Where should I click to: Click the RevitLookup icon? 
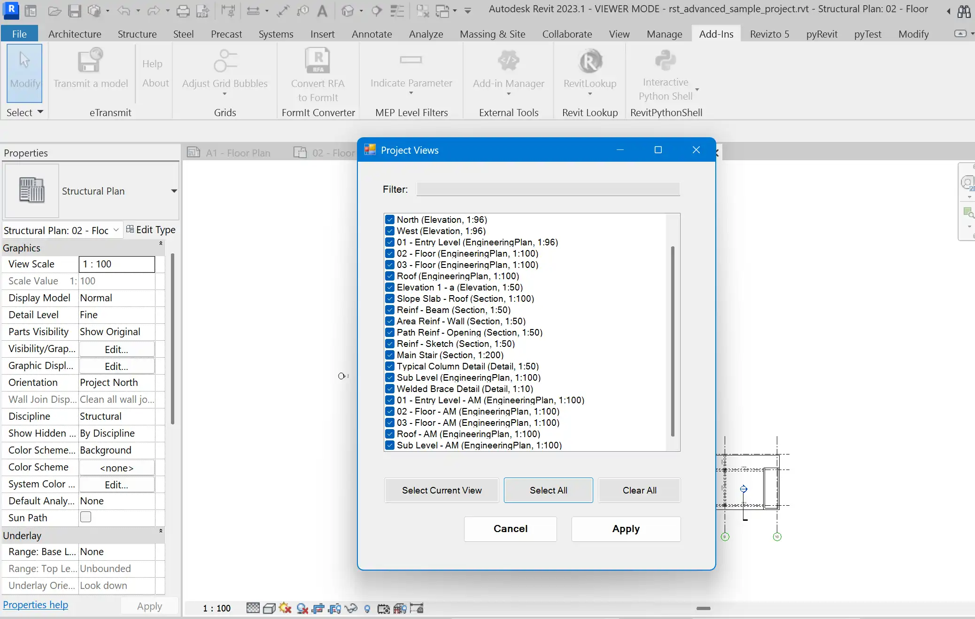pyautogui.click(x=590, y=61)
